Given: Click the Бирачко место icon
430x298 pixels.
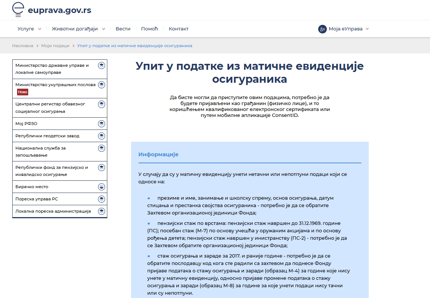Looking at the screenshot, I should 101,186.
